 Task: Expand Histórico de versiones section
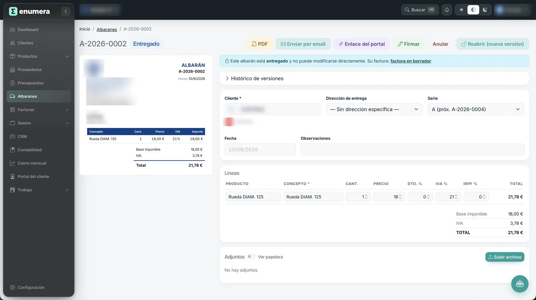coord(374,78)
